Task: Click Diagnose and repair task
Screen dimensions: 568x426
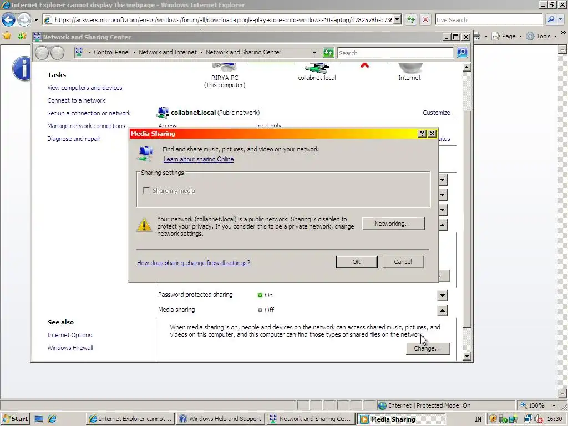Action: (x=74, y=139)
